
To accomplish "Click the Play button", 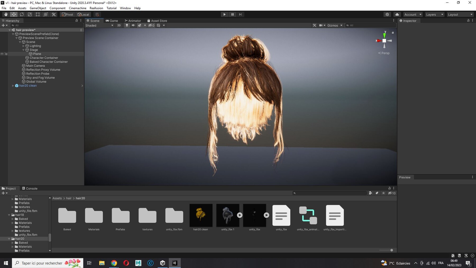I will tap(224, 15).
